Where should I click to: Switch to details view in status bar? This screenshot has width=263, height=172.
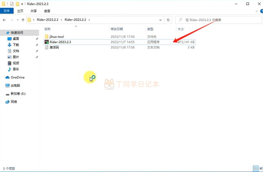click(x=256, y=168)
